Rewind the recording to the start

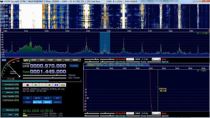[56, 85]
